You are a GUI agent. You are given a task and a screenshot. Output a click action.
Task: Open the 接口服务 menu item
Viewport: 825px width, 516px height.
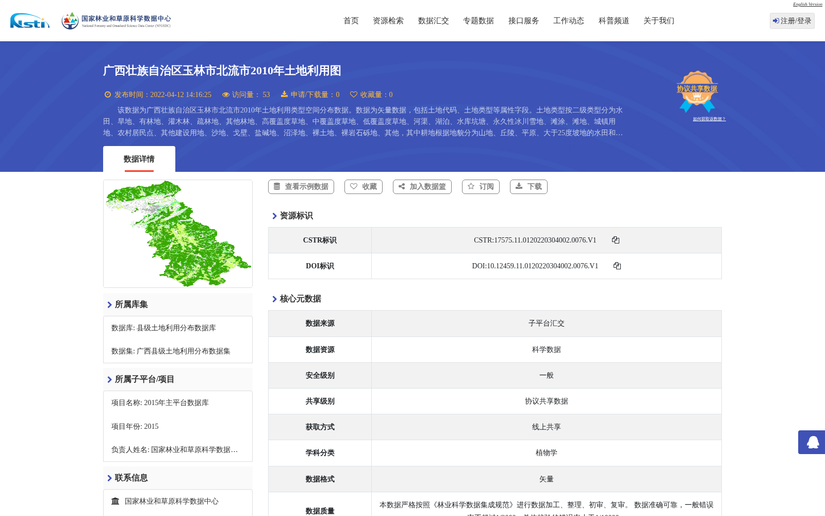[x=524, y=21]
